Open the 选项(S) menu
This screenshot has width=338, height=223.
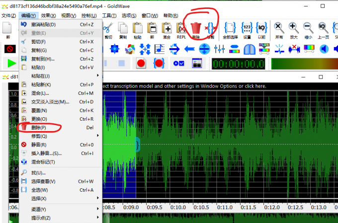coord(129,15)
